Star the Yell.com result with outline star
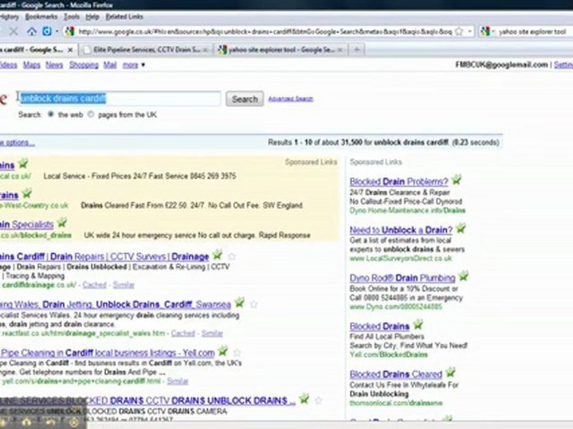This screenshot has width=573, height=429. pos(237,353)
